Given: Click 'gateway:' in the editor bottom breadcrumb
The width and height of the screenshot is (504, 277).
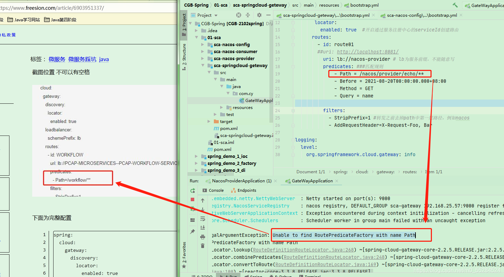Looking at the screenshot, I should [x=385, y=172].
